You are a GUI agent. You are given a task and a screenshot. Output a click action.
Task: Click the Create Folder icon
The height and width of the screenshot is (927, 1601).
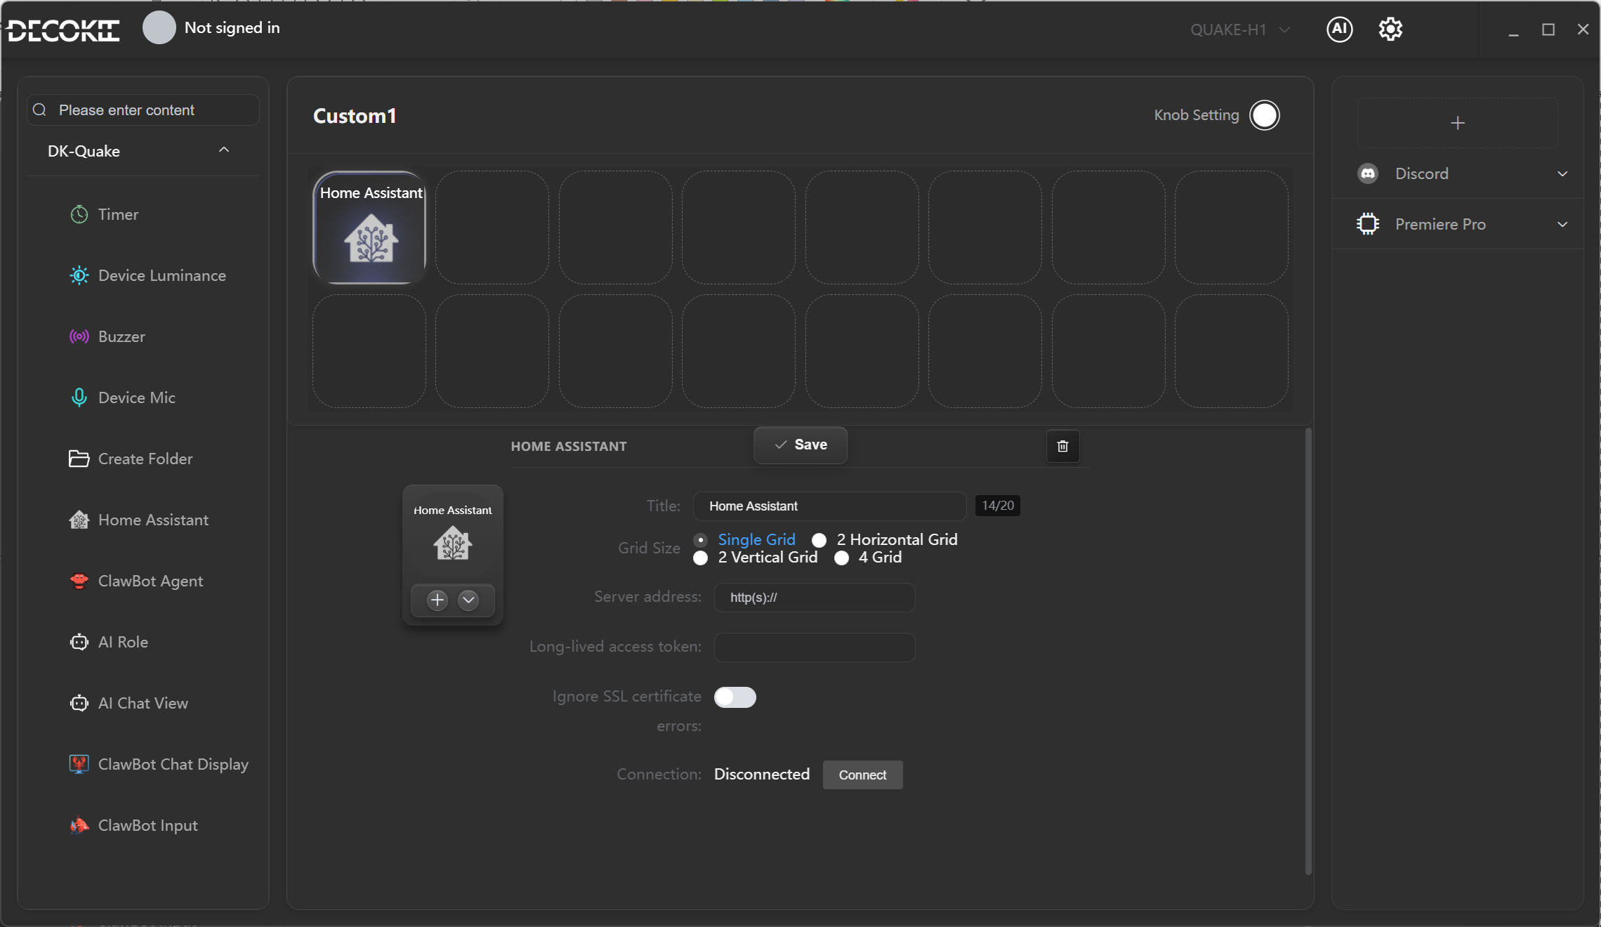(x=79, y=459)
